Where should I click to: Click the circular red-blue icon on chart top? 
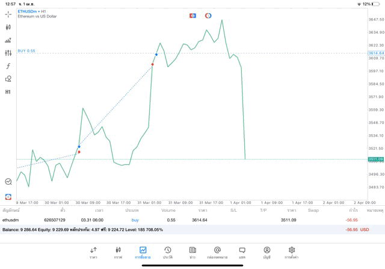(x=208, y=15)
